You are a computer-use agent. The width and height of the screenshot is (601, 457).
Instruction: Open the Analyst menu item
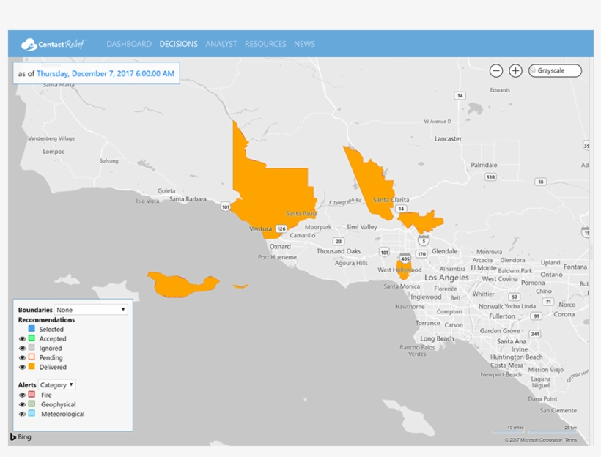point(221,44)
